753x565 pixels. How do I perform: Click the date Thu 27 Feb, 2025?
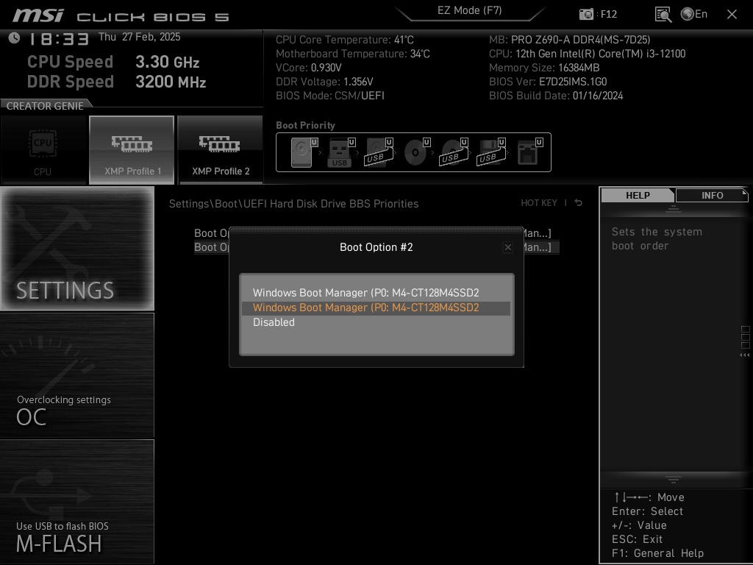(139, 37)
